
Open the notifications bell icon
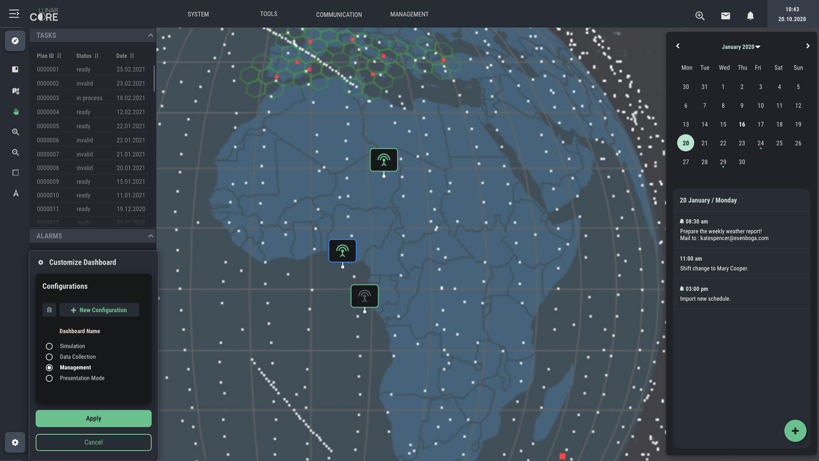[x=750, y=16]
